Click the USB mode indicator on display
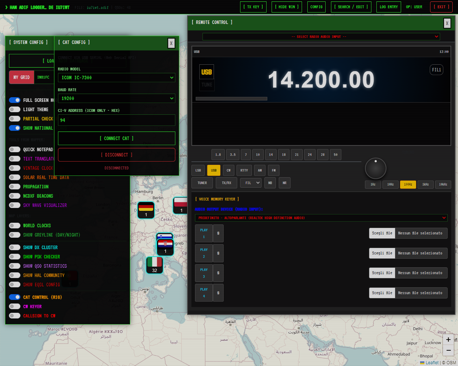Screen dimensions: 458x366 click(x=206, y=72)
